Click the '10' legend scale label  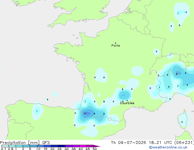[38, 149]
